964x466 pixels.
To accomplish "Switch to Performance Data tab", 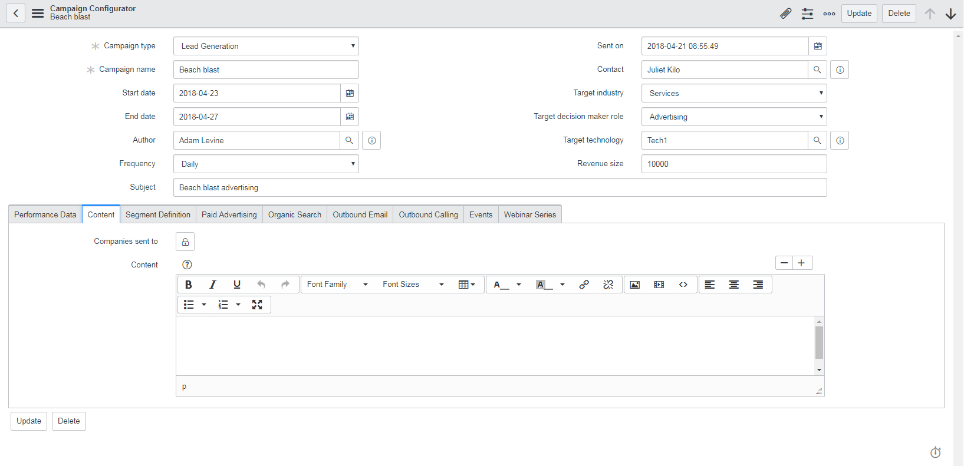I will [x=45, y=214].
